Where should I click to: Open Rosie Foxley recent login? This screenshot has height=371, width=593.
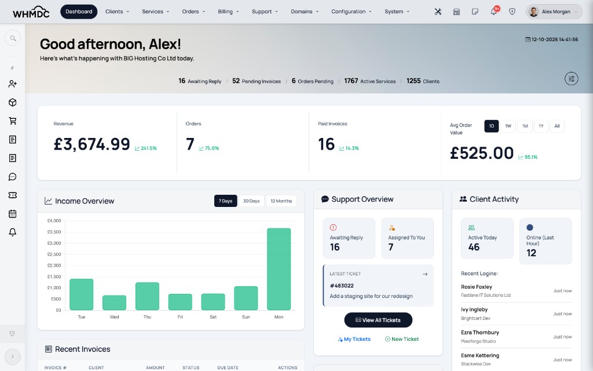(516, 291)
